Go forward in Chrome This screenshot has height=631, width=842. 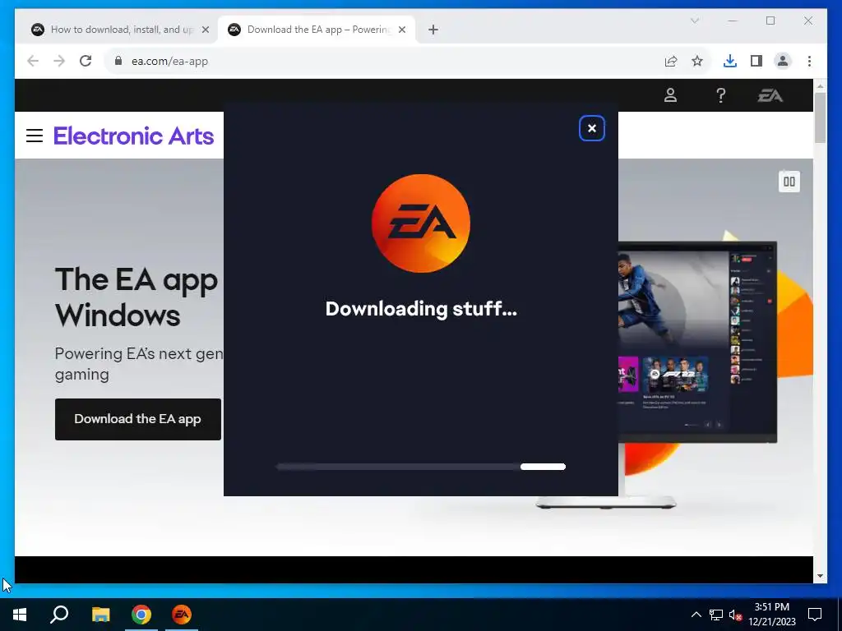59,61
